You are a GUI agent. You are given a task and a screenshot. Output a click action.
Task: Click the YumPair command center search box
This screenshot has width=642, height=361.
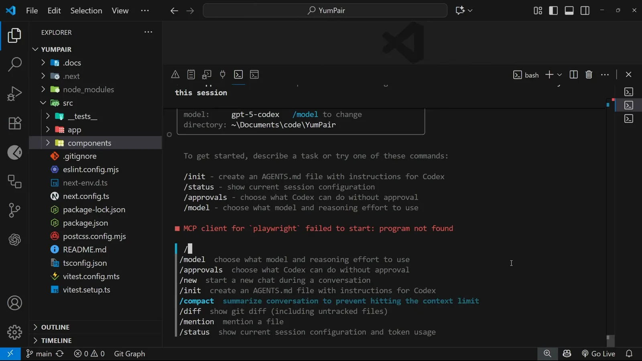click(x=325, y=10)
